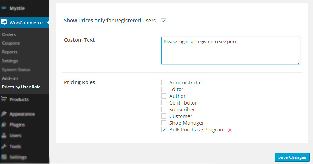This screenshot has height=164, width=313.
Task: Click the Users person icon
Action: point(4,135)
